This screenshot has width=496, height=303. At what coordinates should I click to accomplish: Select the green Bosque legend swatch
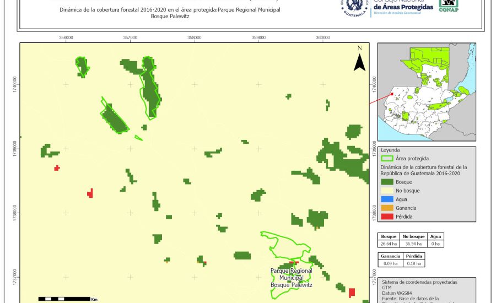click(x=387, y=182)
